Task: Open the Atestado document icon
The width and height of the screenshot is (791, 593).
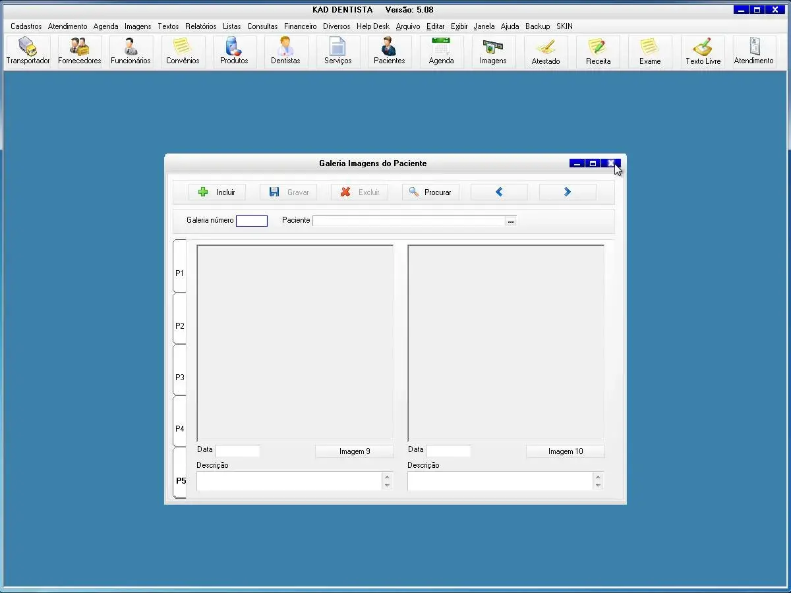Action: click(546, 51)
